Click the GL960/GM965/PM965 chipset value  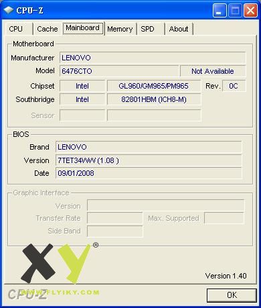(154, 86)
